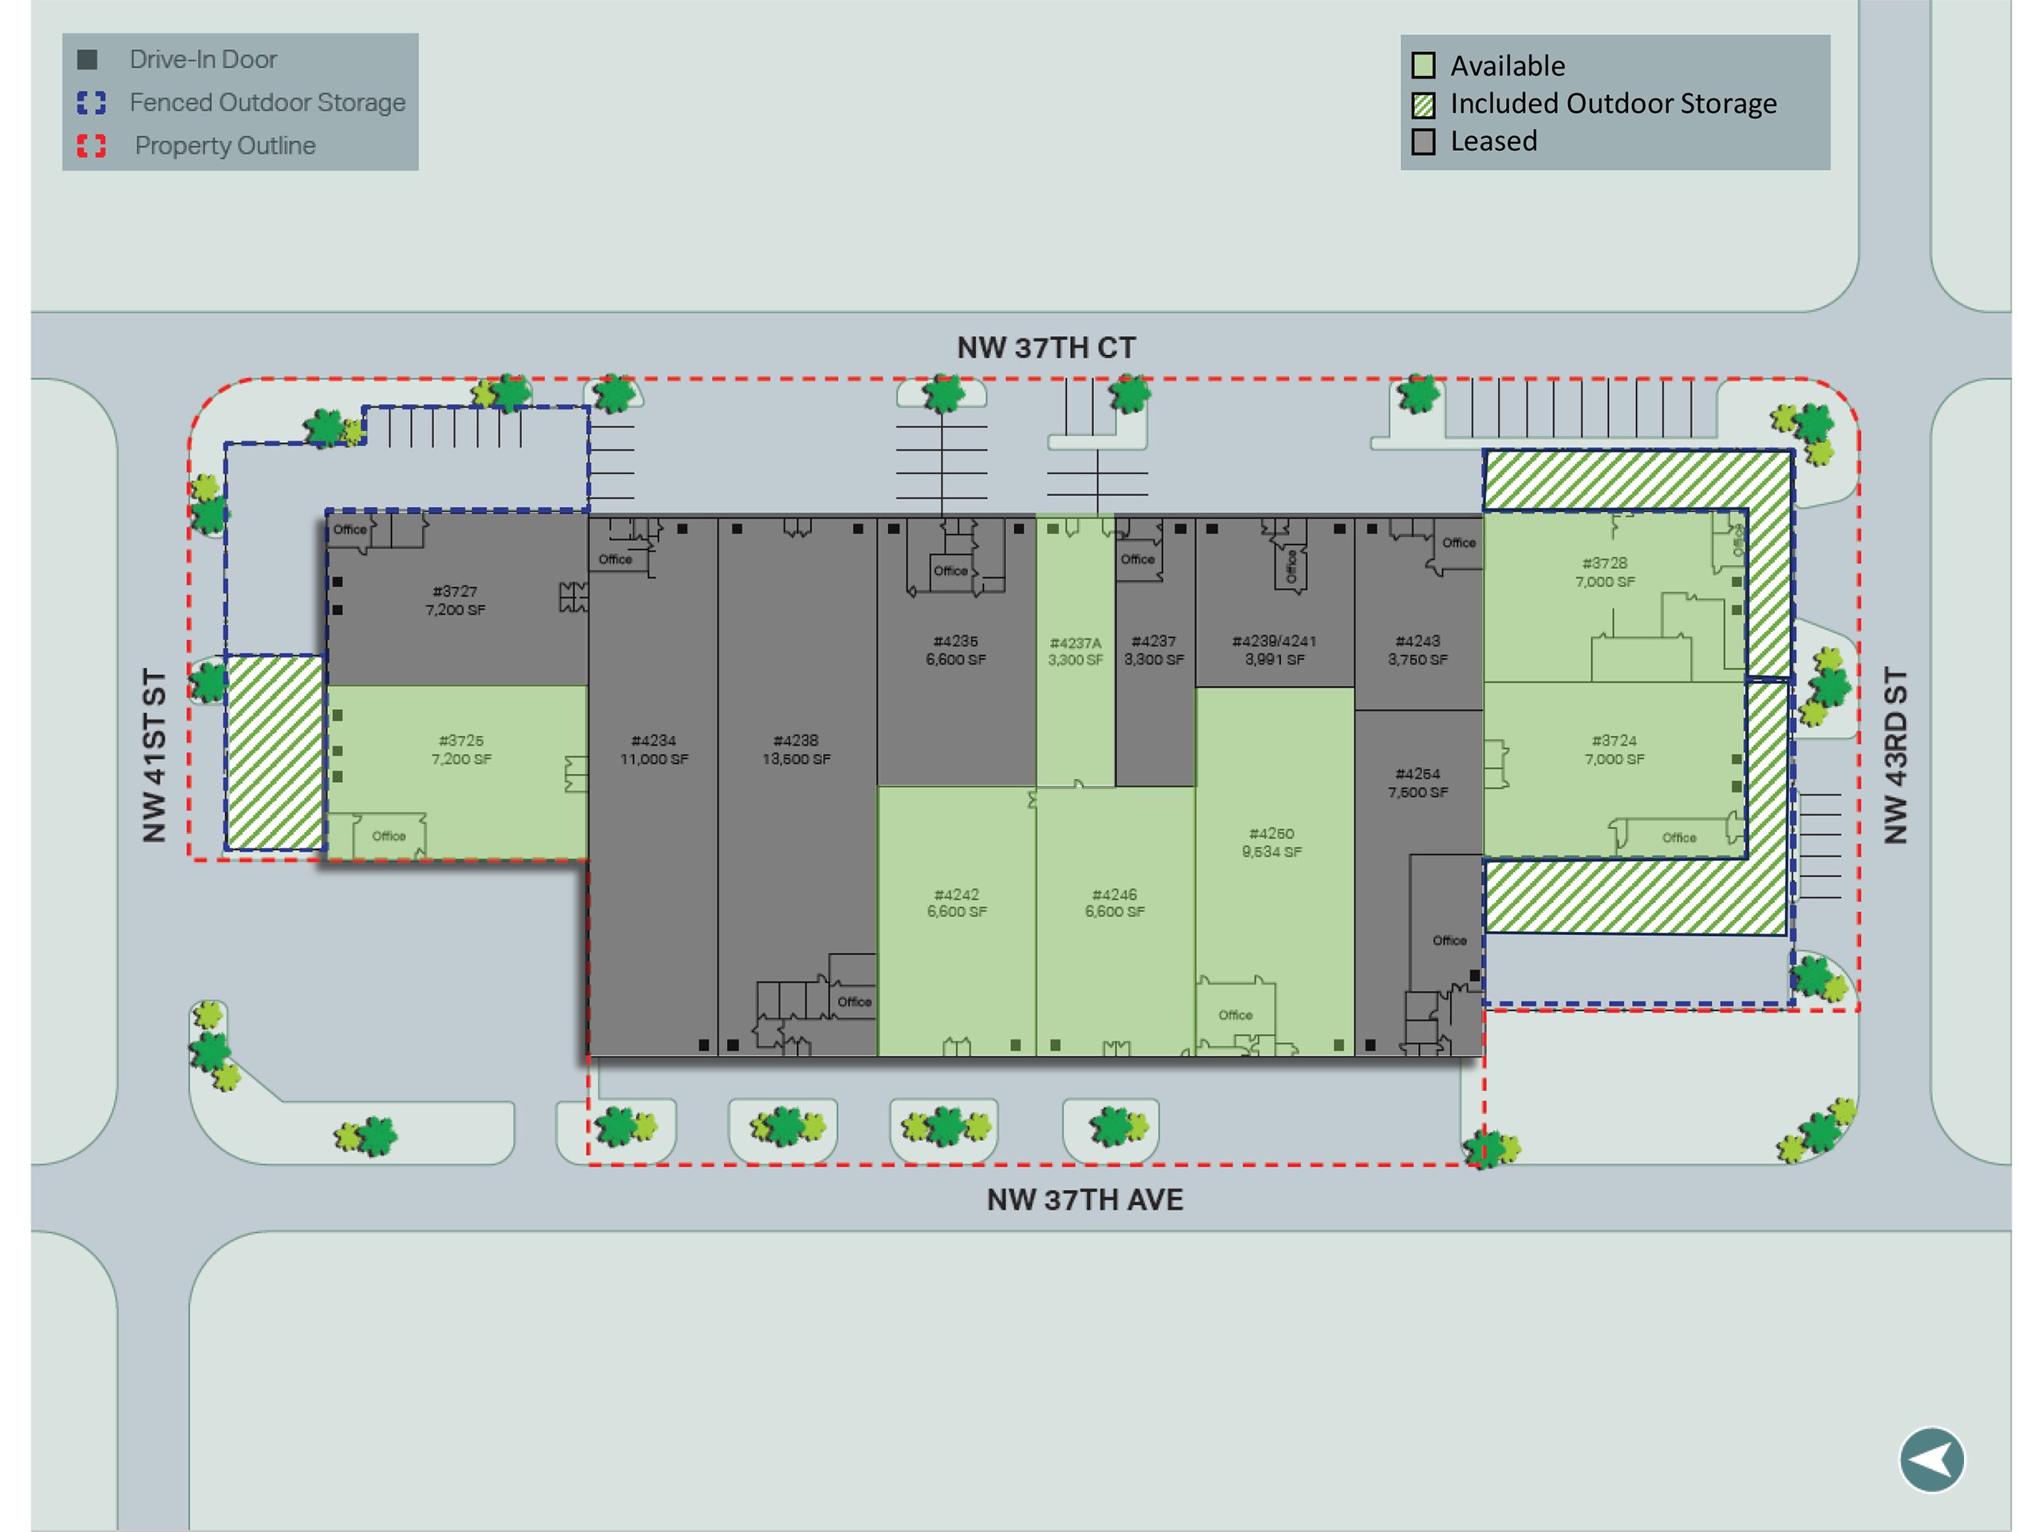Click the 'NW 37TH AVE' street label
This screenshot has width=2043, height=1532.
tap(1085, 1199)
